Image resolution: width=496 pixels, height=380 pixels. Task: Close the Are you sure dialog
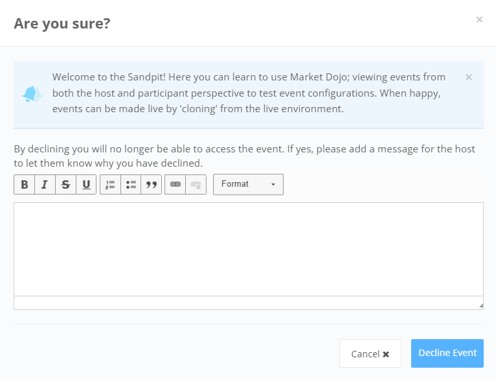pyautogui.click(x=480, y=19)
